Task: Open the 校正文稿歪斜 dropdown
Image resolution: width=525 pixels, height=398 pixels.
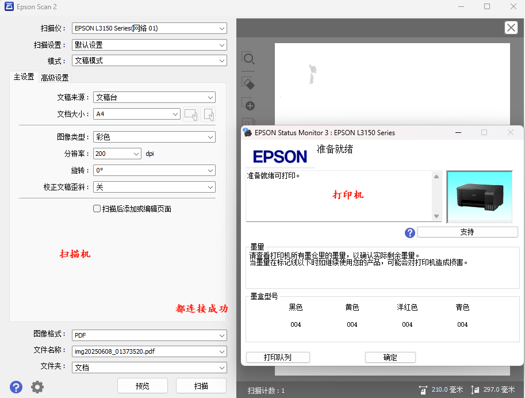Action: pos(154,187)
